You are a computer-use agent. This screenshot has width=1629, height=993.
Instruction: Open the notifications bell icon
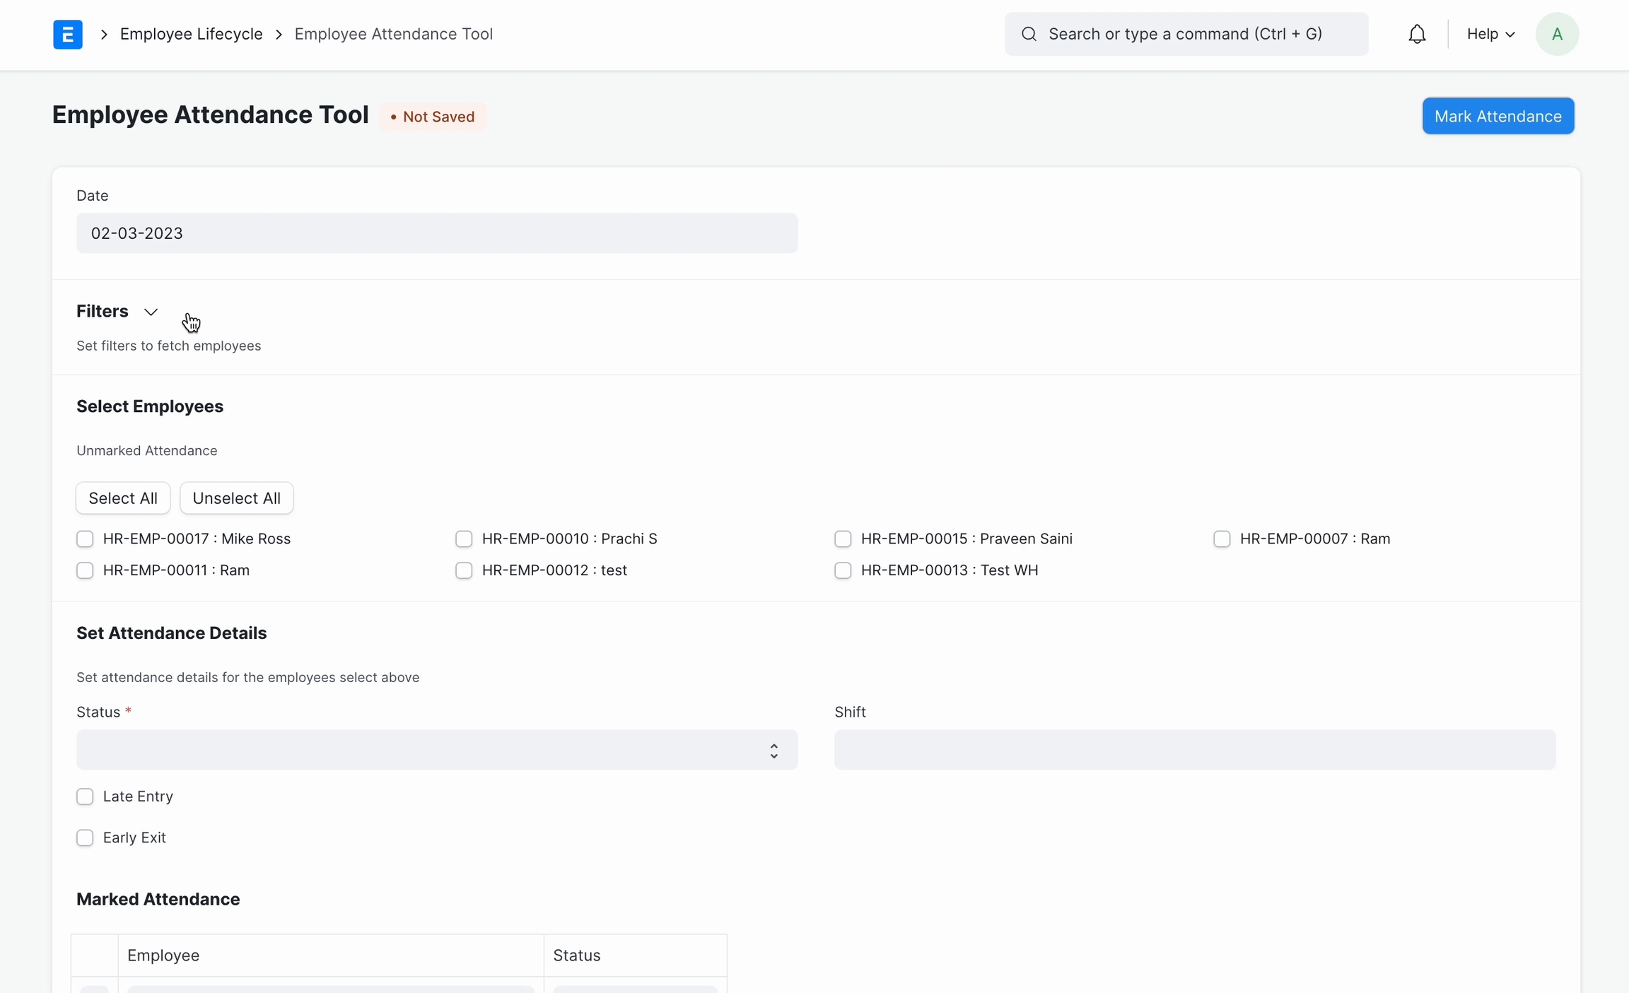pos(1416,34)
